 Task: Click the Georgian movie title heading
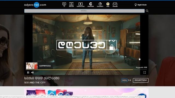click(x=42, y=78)
